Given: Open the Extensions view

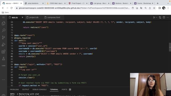Looking at the screenshot, I should point(3,51).
